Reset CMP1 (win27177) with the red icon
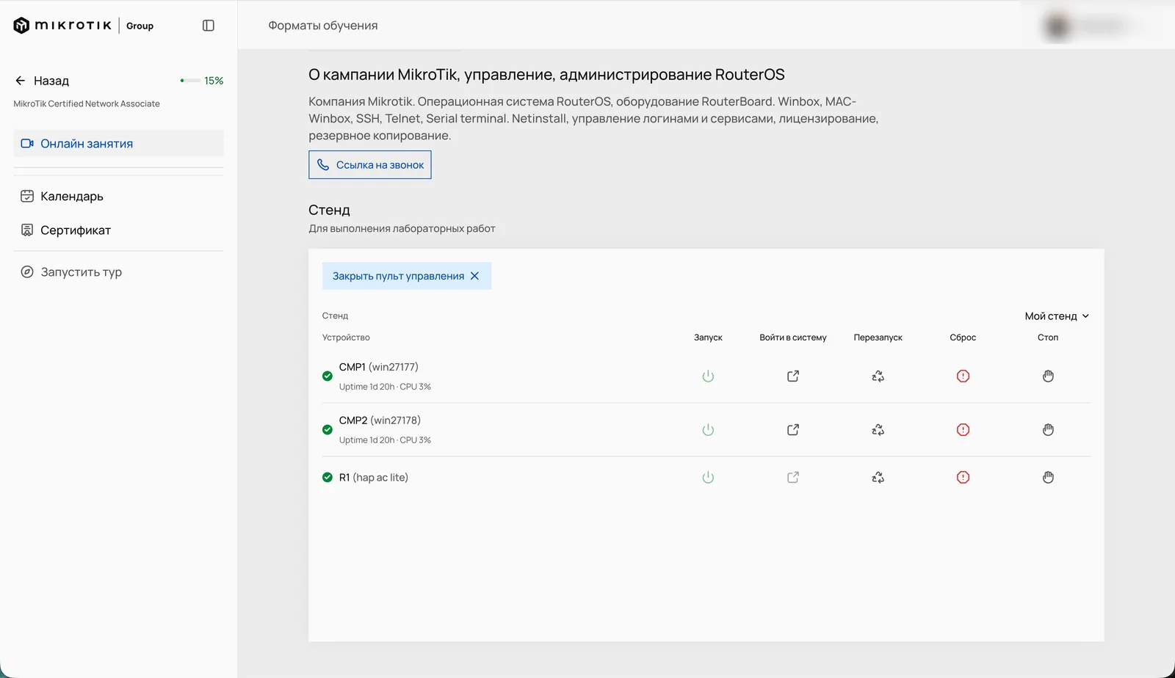This screenshot has height=678, width=1175. 963,376
